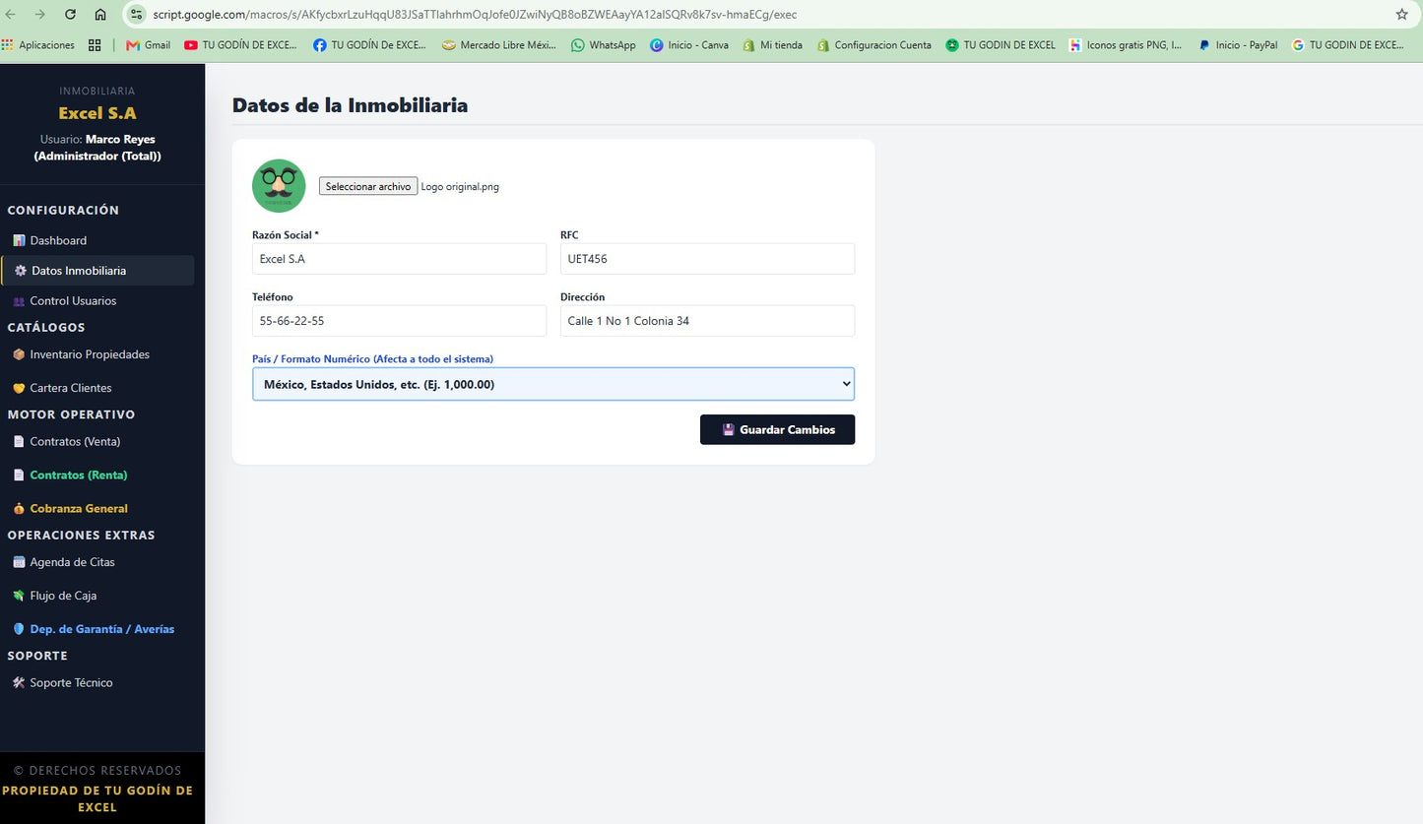The height and width of the screenshot is (824, 1423).
Task: Open Dep. de Garantía / Averías
Action: click(x=97, y=629)
